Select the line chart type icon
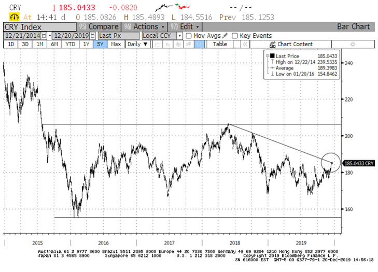 tap(157, 45)
